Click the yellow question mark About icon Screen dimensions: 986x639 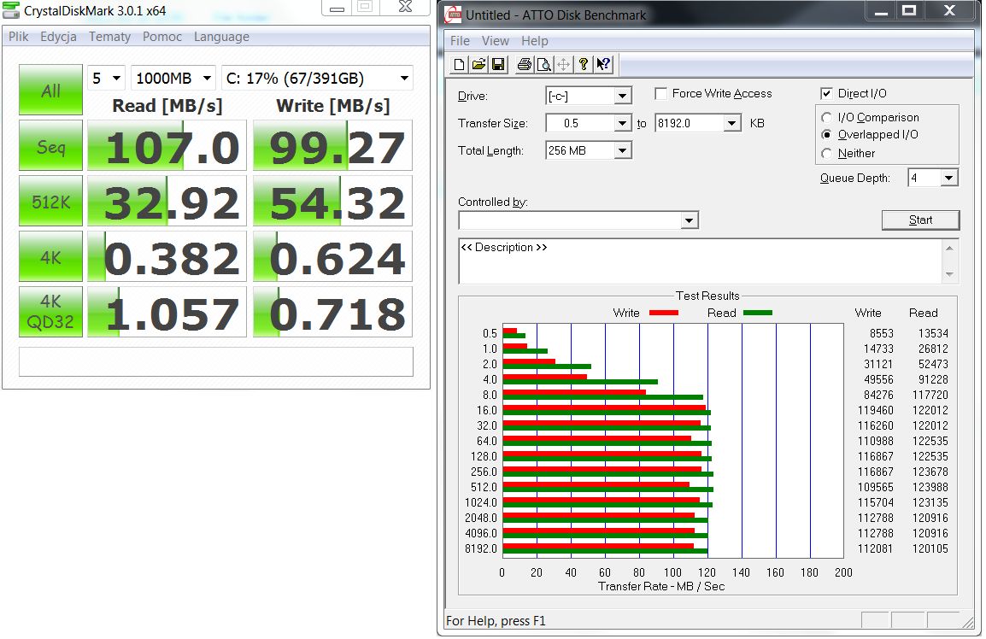584,64
